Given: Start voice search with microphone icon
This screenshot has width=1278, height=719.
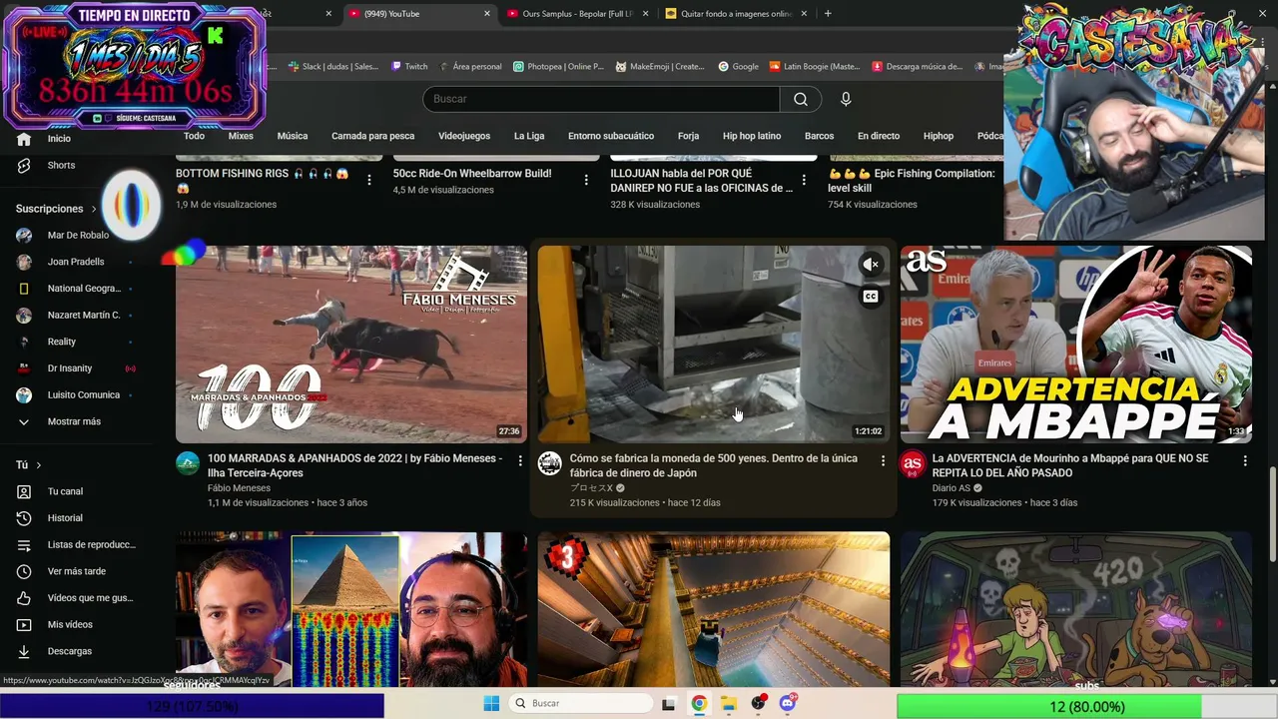Looking at the screenshot, I should 846,99.
